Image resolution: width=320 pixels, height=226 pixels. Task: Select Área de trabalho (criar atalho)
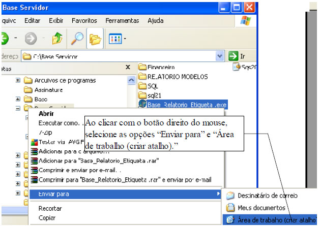point(270,220)
